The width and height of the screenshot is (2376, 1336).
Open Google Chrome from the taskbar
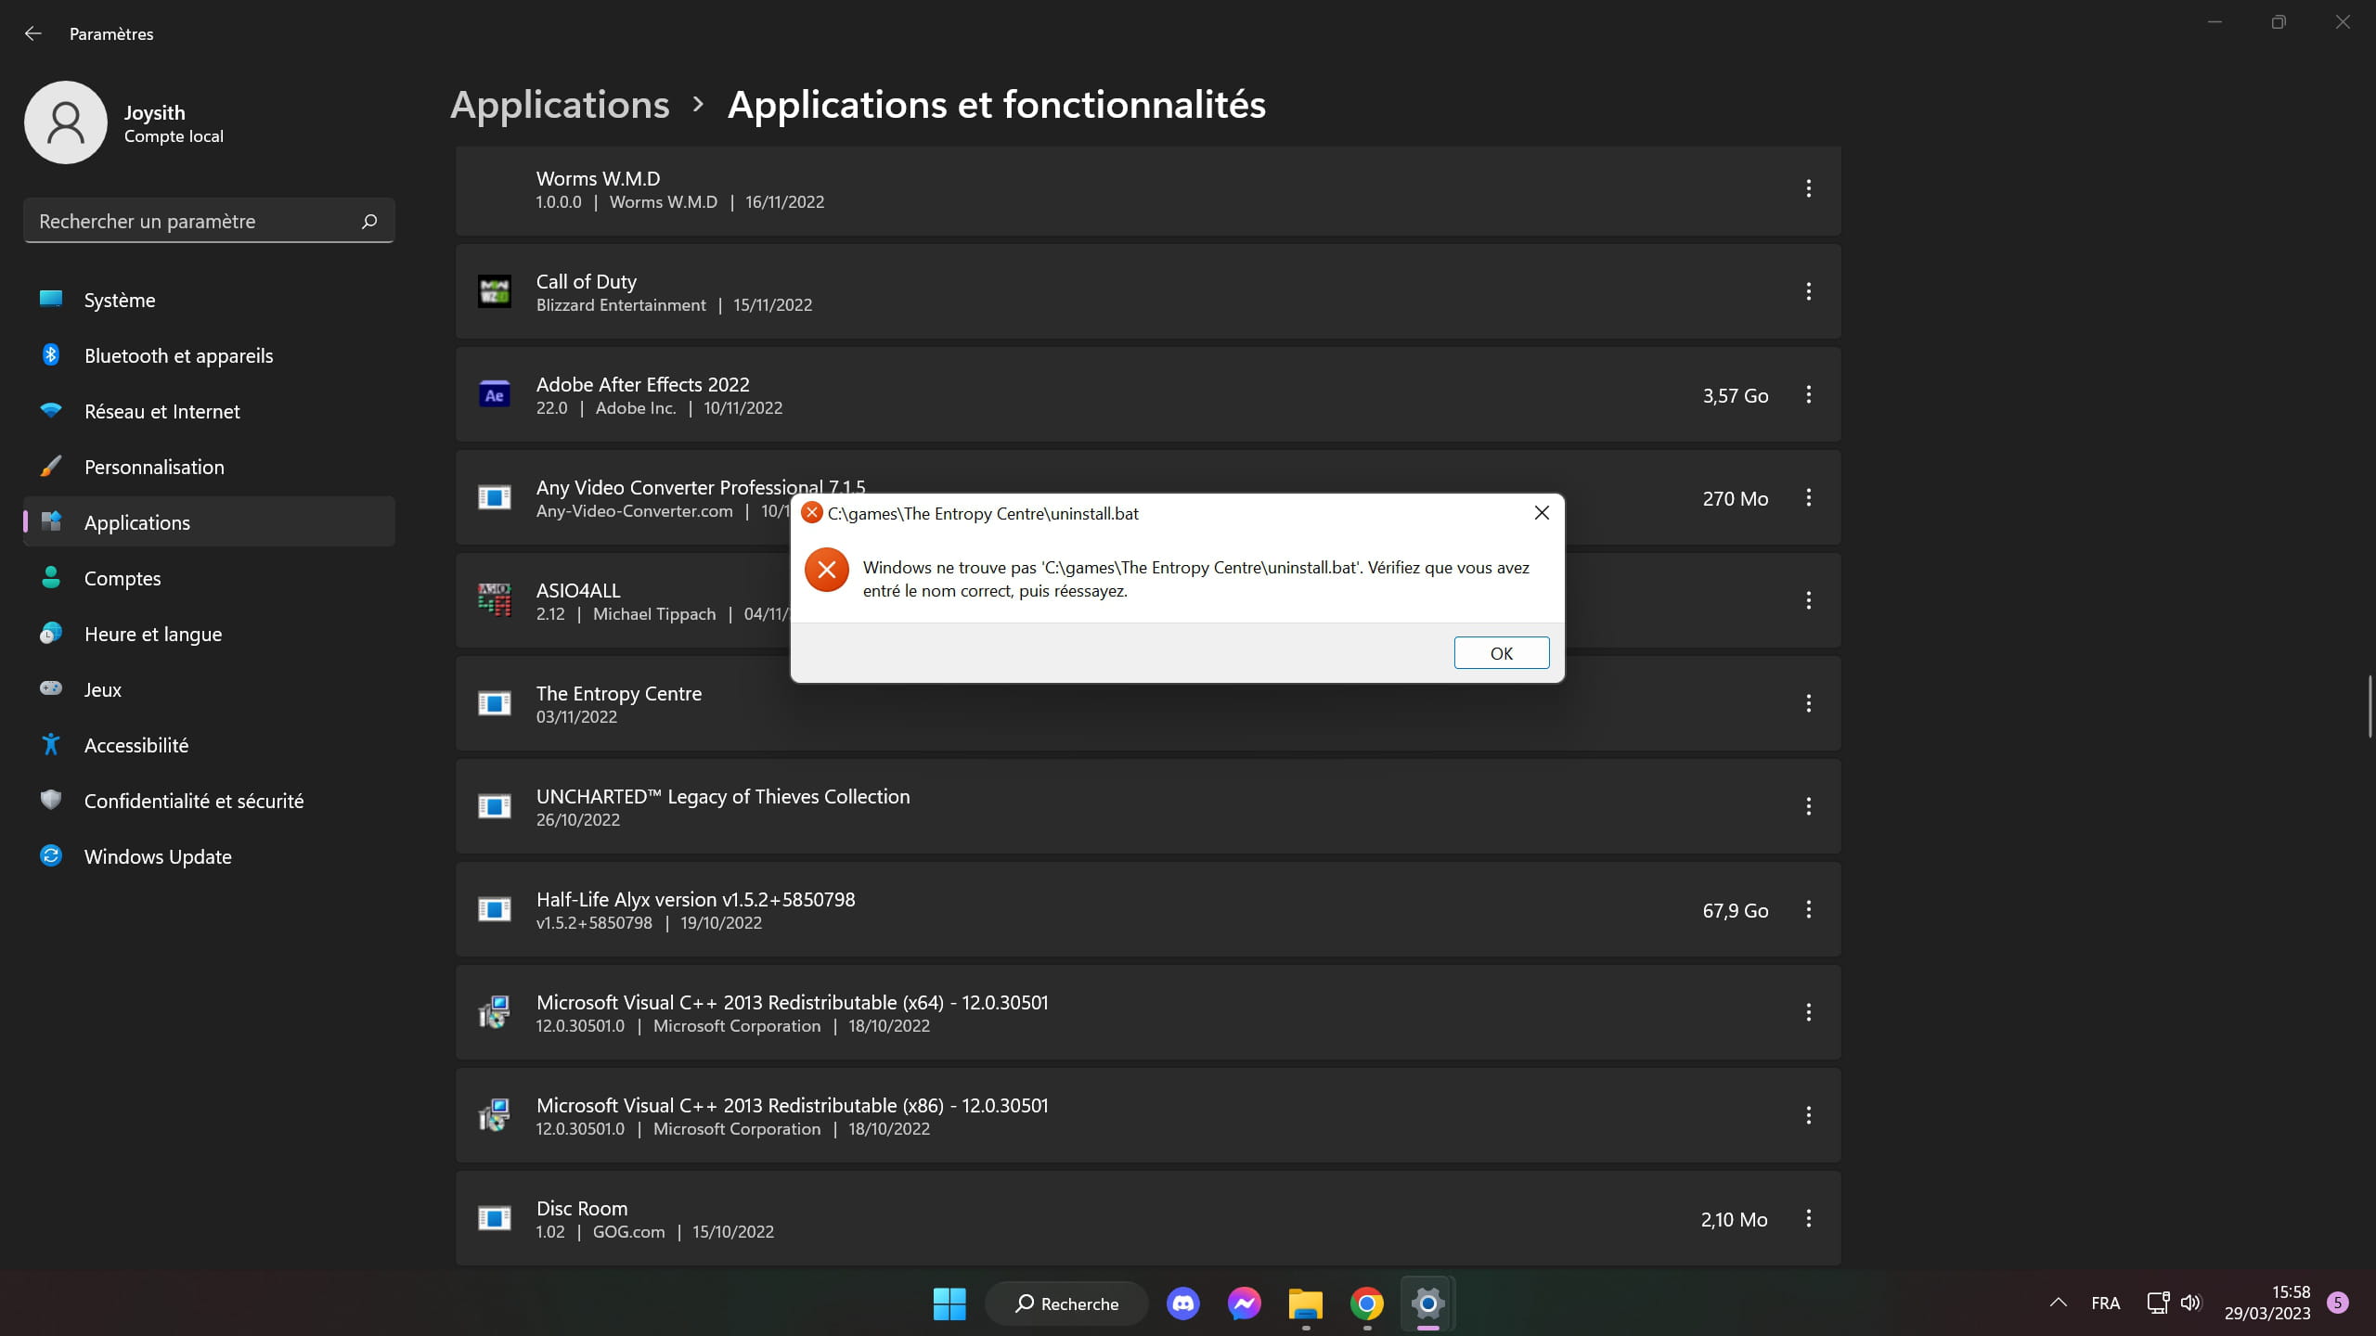1366,1304
